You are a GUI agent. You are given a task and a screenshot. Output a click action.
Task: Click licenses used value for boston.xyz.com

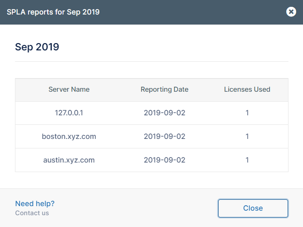click(247, 136)
